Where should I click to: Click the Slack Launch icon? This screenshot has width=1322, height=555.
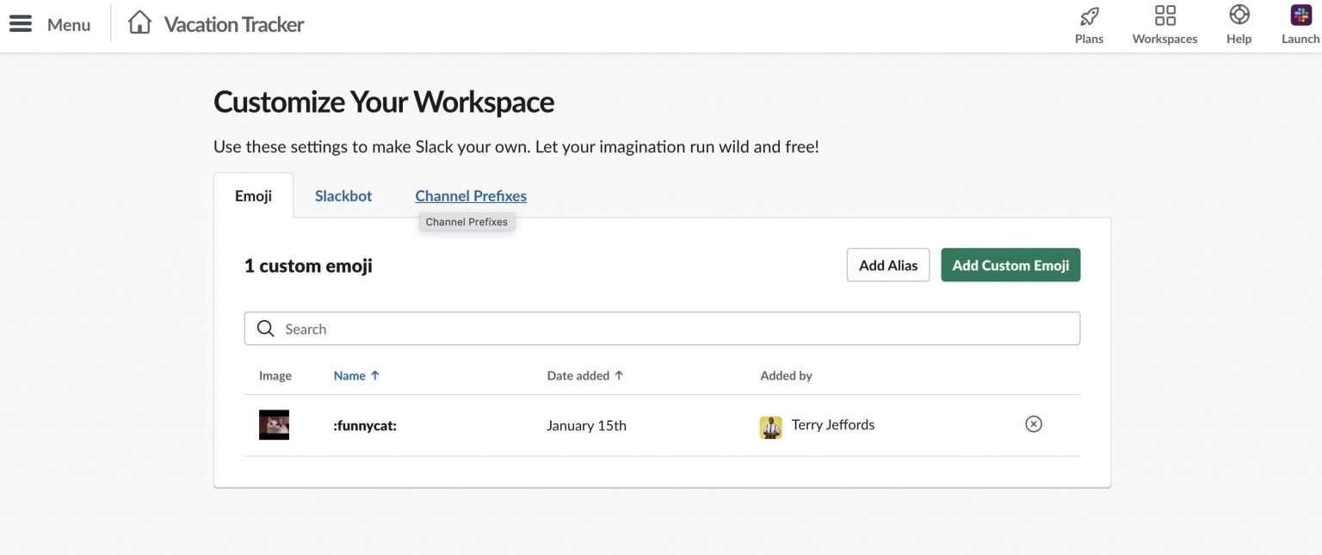pos(1300,15)
